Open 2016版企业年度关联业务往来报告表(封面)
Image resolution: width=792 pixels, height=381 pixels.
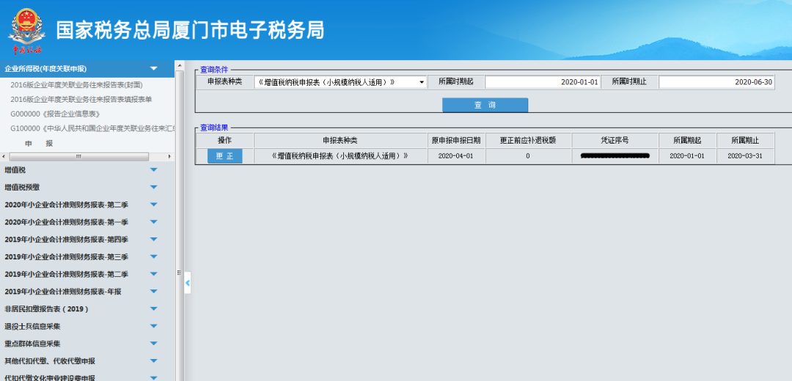coord(76,85)
